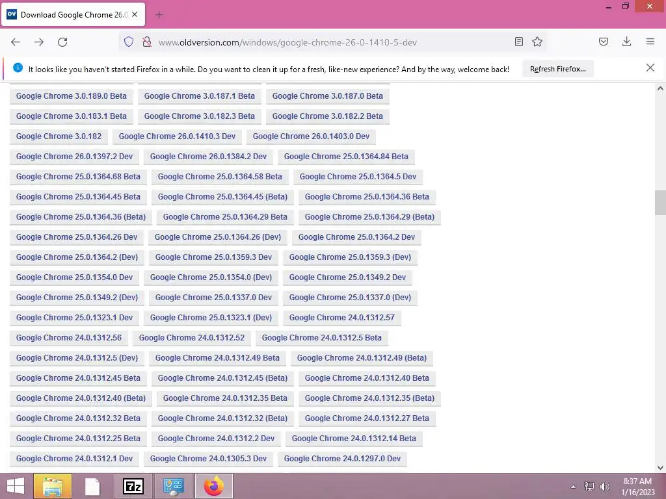Screen dimensions: 666x499
Task: Go back to the previous page
Action: [16, 42]
